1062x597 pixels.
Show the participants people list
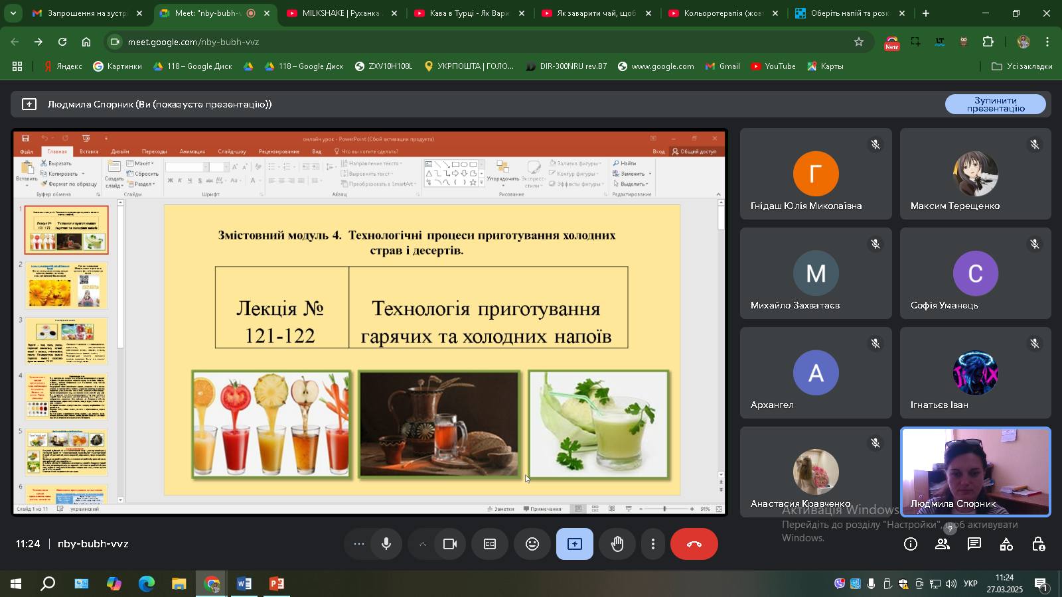943,544
